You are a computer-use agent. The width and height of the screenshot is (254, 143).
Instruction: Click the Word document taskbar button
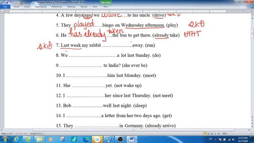click(132, 139)
